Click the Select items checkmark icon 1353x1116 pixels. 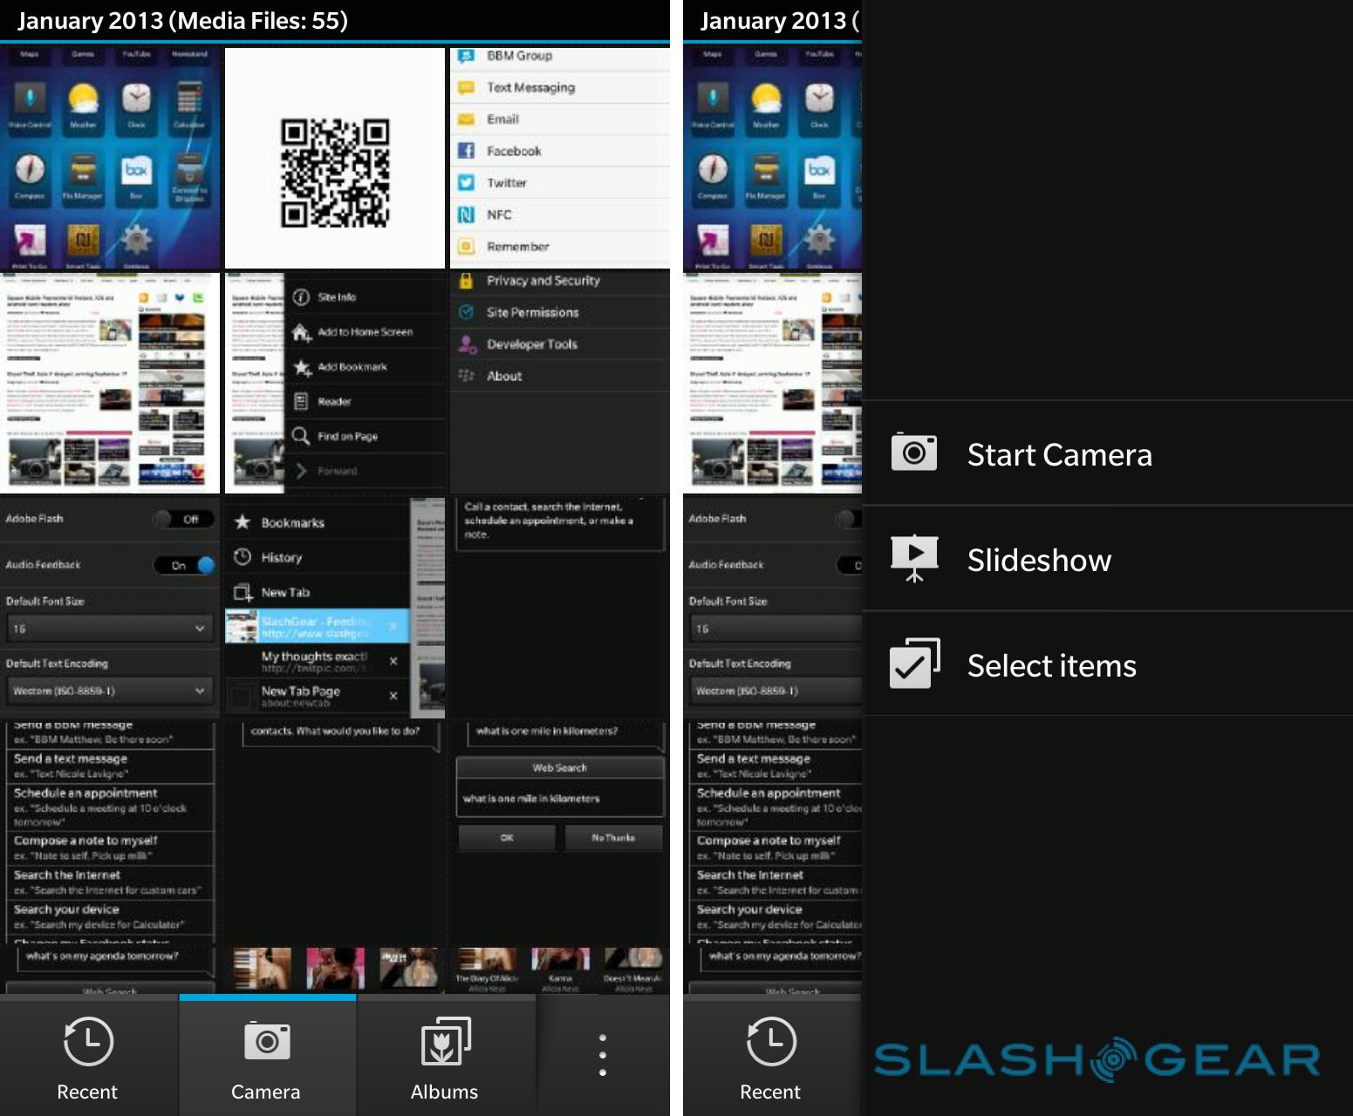click(913, 664)
